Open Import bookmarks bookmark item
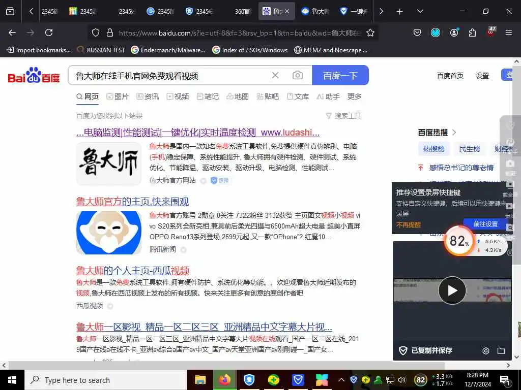This screenshot has width=521, height=390. point(39,50)
